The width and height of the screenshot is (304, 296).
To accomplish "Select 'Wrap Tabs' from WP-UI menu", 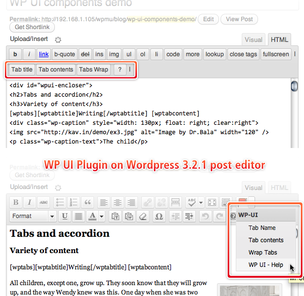I will pos(262,253).
